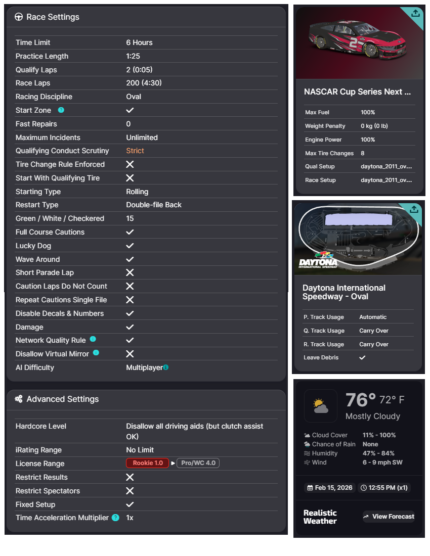This screenshot has height=556, width=430.
Task: Toggle the Fixed Setup checkmark
Action: [x=130, y=504]
